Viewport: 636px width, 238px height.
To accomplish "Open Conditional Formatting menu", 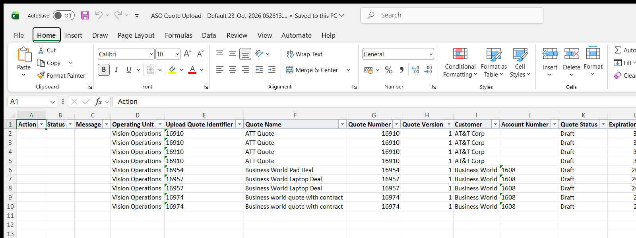I will tap(460, 63).
